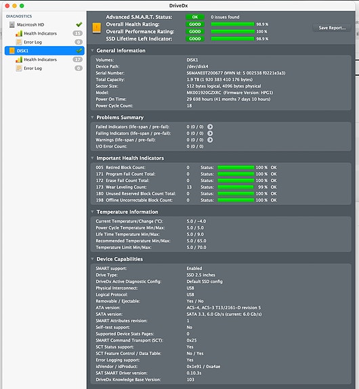Collapse the Problems Summary section
Viewport: 359px width, 389px height.
(92, 117)
